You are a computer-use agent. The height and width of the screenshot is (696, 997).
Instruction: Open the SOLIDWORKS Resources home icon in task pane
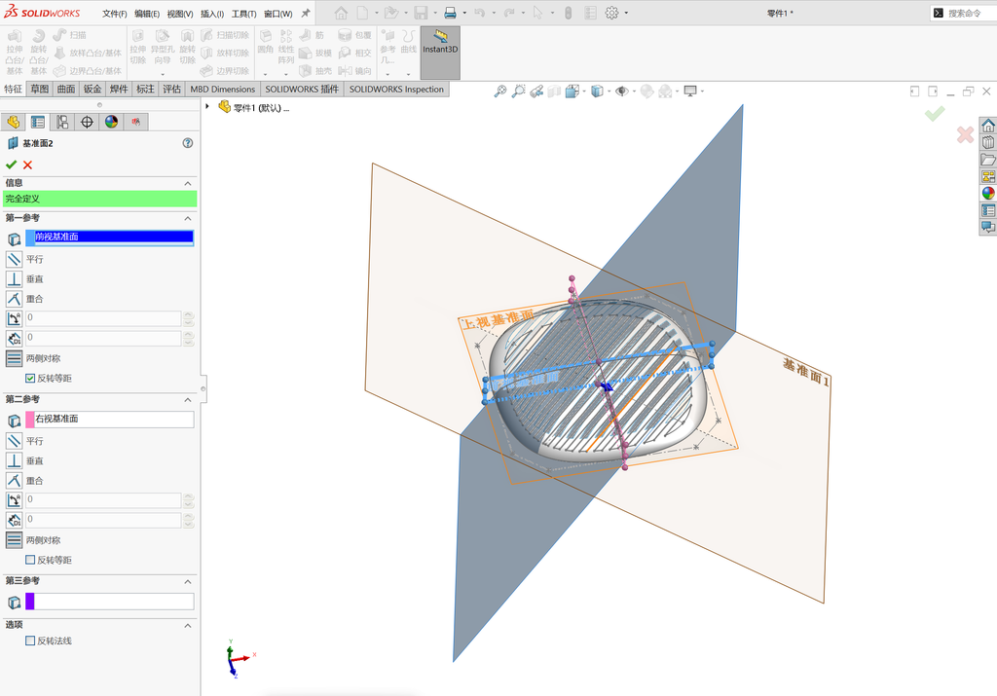coord(987,125)
